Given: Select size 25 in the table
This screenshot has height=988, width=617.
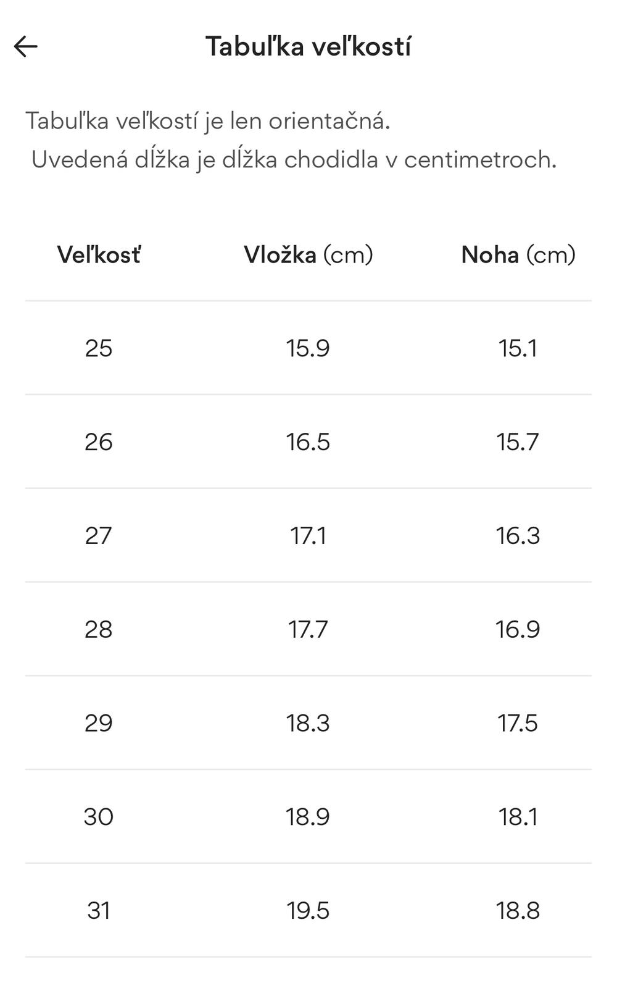Looking at the screenshot, I should (x=99, y=348).
